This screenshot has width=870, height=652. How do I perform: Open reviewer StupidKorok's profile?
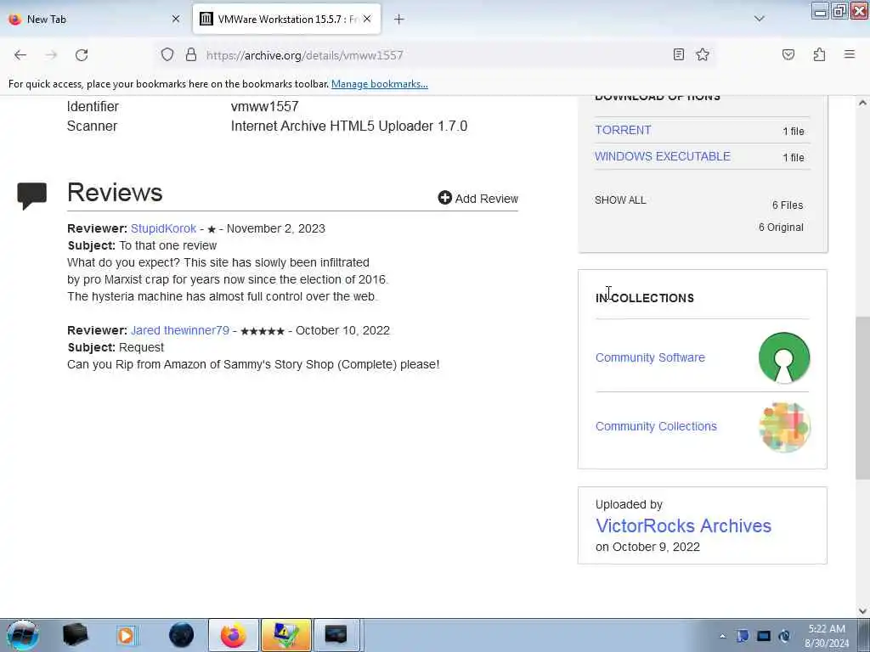tap(163, 228)
